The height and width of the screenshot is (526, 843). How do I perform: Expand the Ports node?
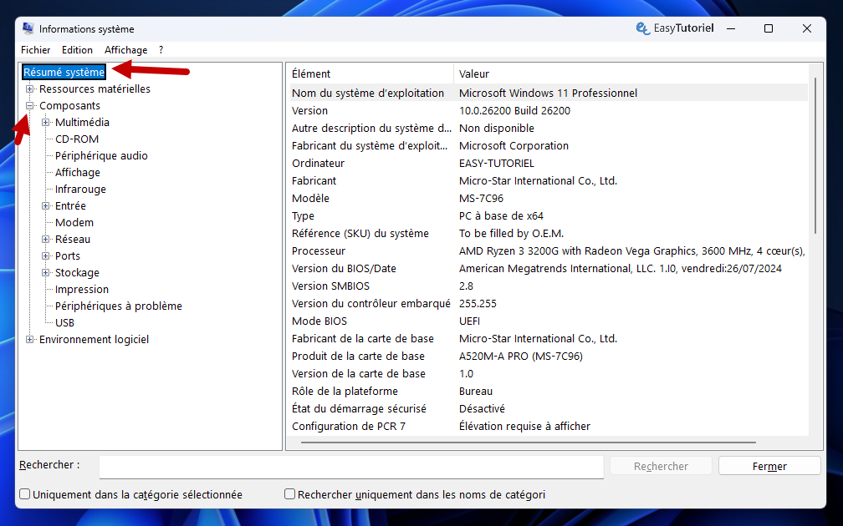pos(46,256)
